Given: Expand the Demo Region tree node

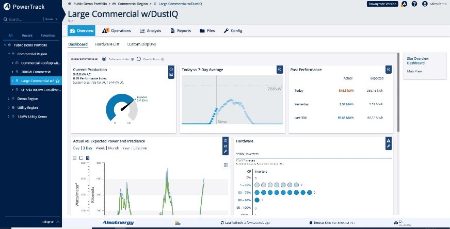Looking at the screenshot, I should point(9,99).
